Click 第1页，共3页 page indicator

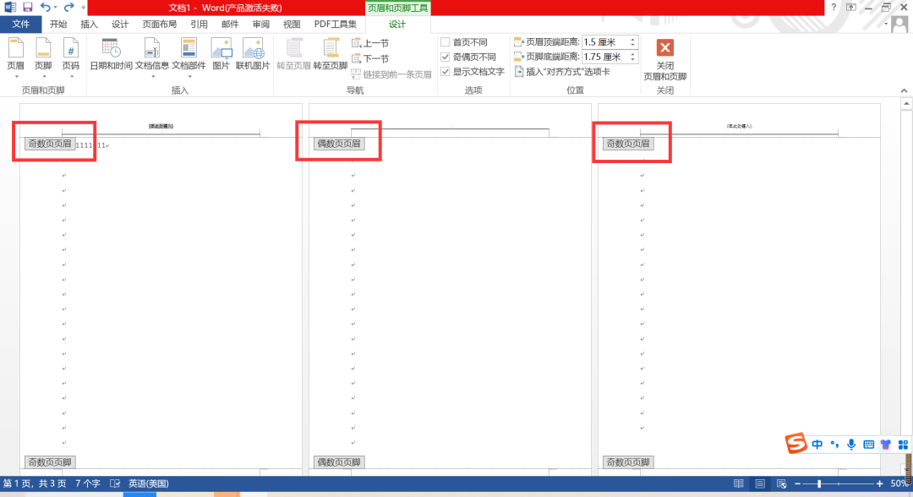pyautogui.click(x=35, y=483)
